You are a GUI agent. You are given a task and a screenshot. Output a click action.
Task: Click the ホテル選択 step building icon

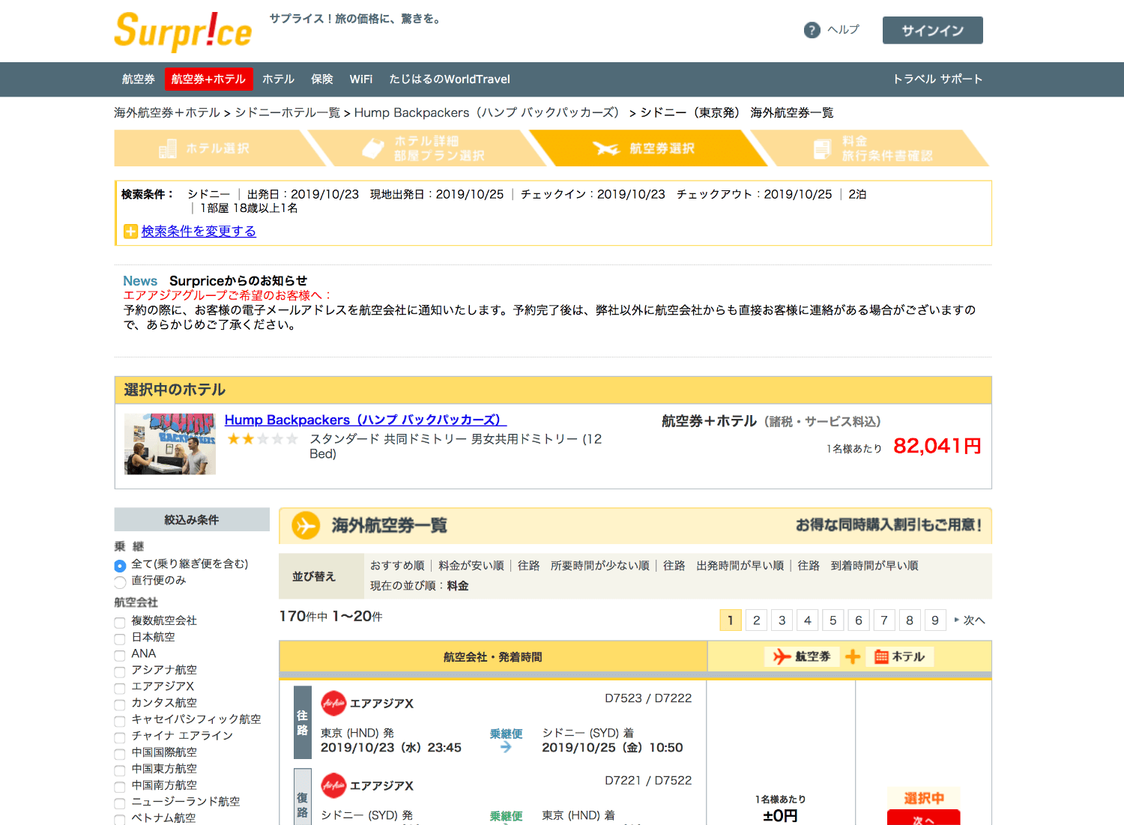coord(168,148)
